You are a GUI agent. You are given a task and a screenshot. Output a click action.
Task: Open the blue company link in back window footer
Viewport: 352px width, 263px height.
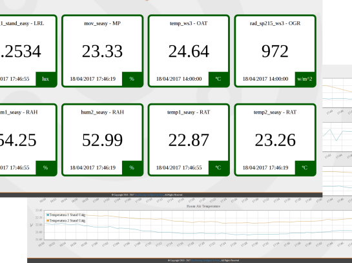coord(205,260)
